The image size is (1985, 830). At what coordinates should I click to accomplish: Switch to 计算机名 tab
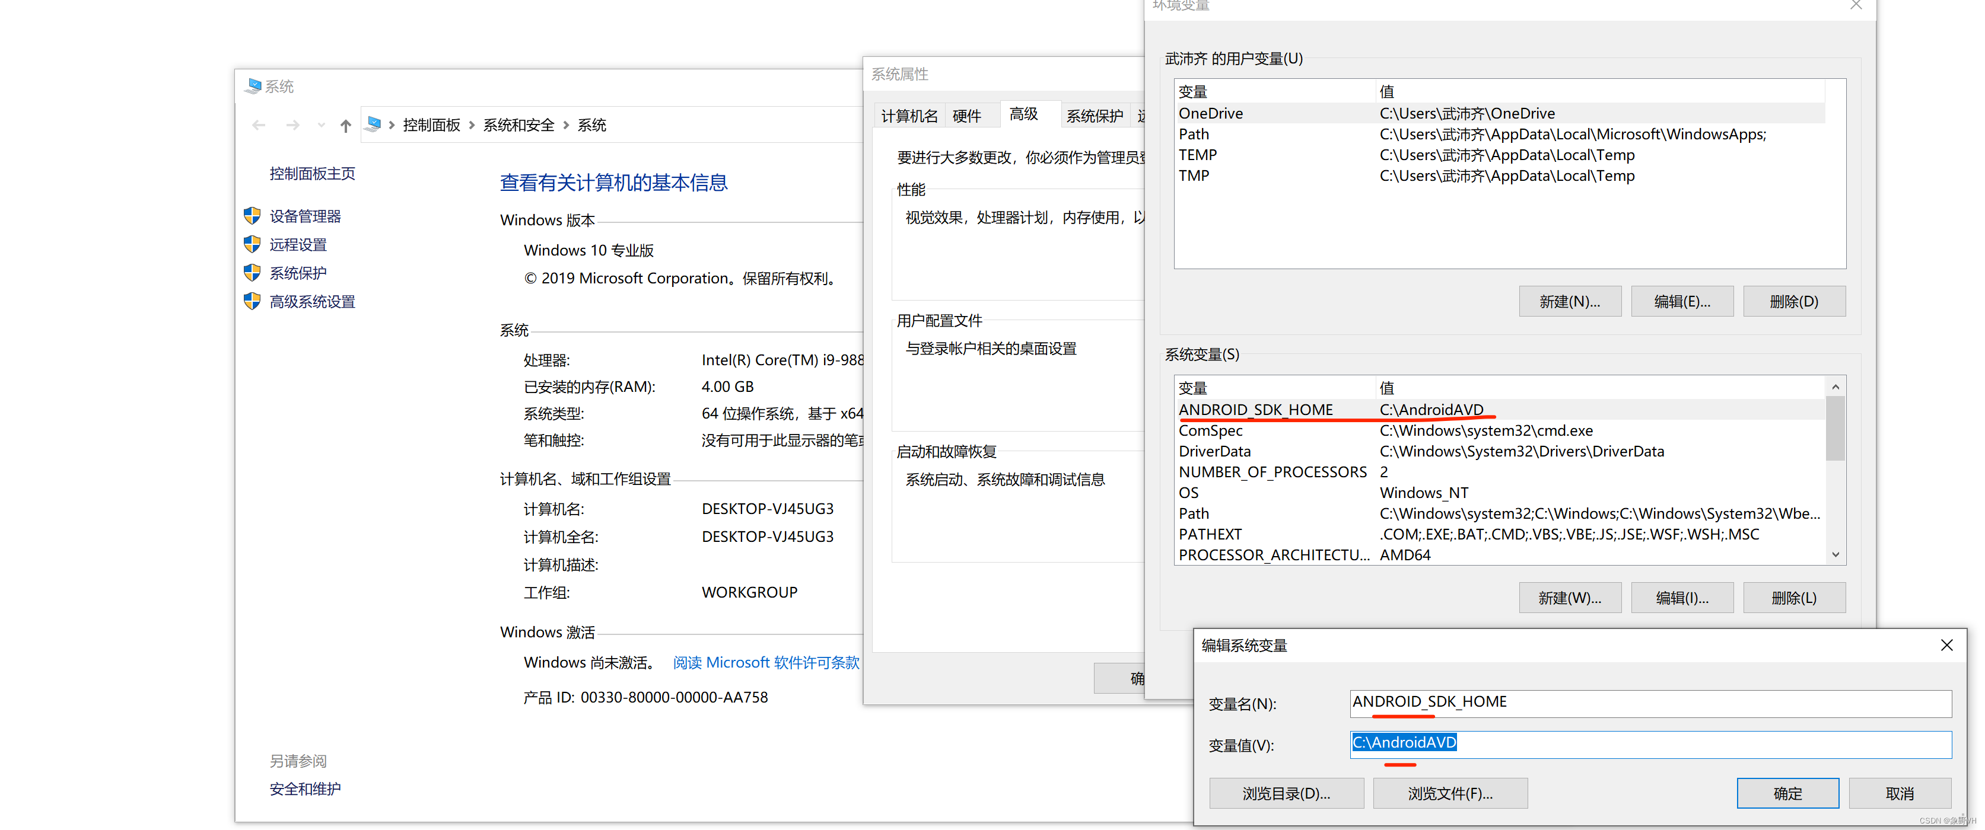click(x=909, y=116)
